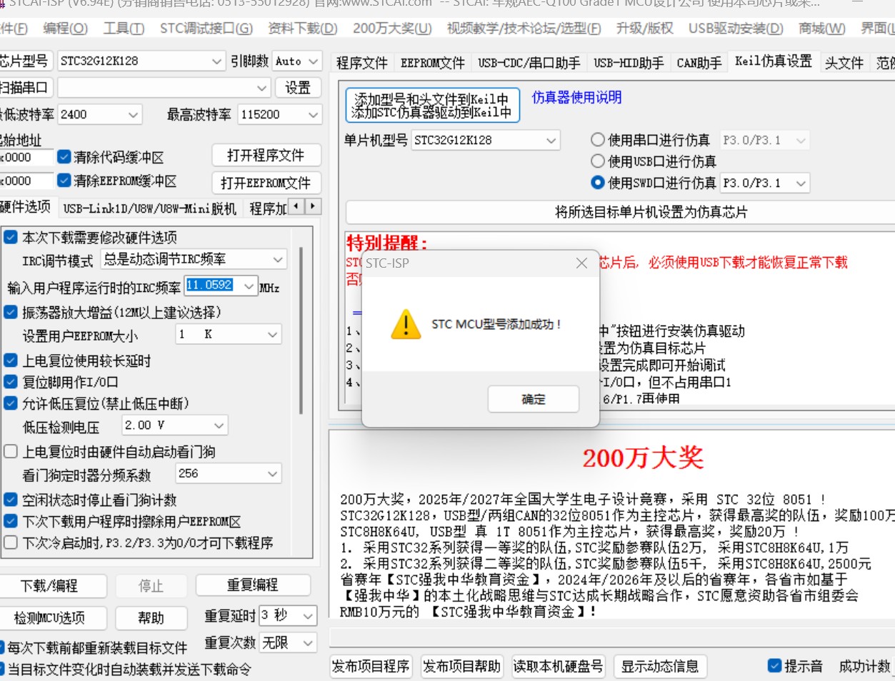Open the STC调试接口(G) menu
The image size is (895, 681).
pyautogui.click(x=206, y=29)
